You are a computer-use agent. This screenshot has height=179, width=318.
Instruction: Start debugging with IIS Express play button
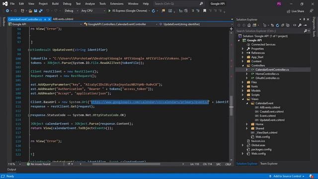[x=109, y=11]
